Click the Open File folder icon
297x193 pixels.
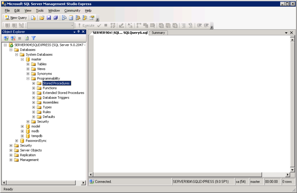point(42,18)
